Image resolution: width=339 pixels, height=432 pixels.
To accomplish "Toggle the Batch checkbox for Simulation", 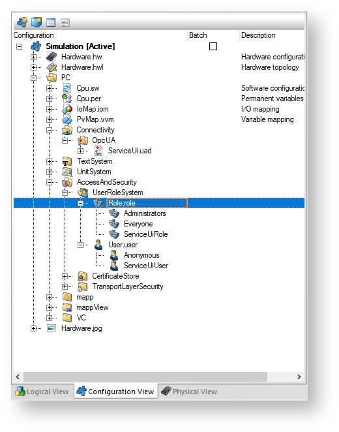I will [213, 46].
